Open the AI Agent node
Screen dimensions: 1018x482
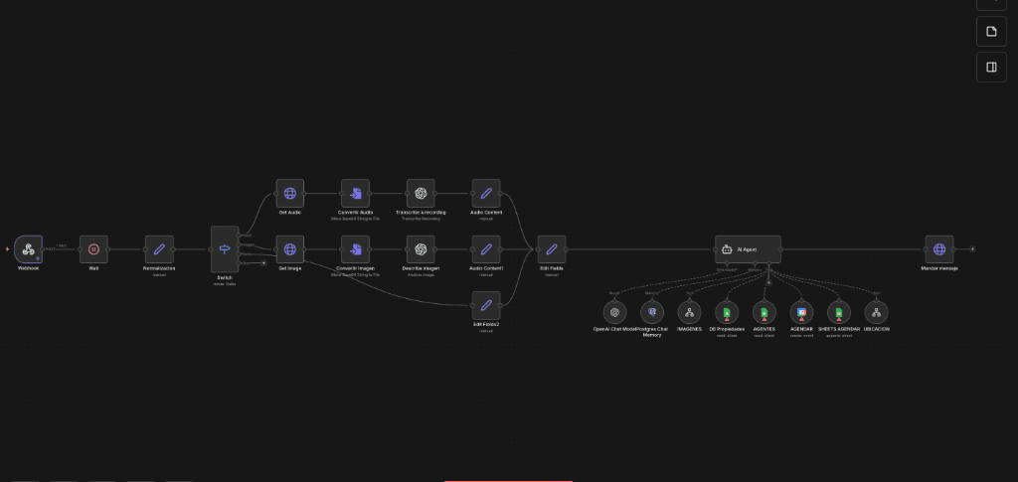tap(748, 249)
